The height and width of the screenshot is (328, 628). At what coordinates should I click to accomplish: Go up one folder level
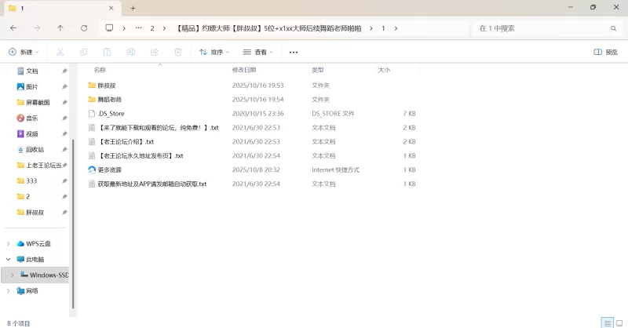point(60,28)
